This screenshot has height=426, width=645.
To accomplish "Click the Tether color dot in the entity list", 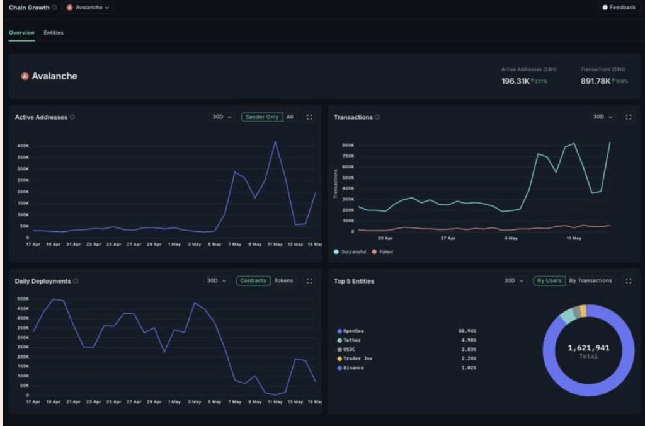I will tap(340, 340).
